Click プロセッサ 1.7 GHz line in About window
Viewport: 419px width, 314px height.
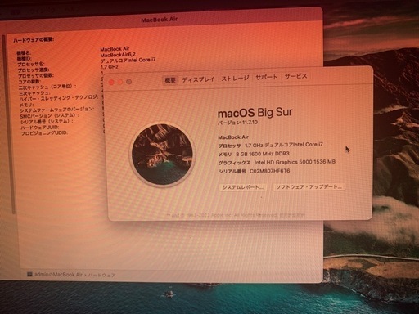(271, 145)
